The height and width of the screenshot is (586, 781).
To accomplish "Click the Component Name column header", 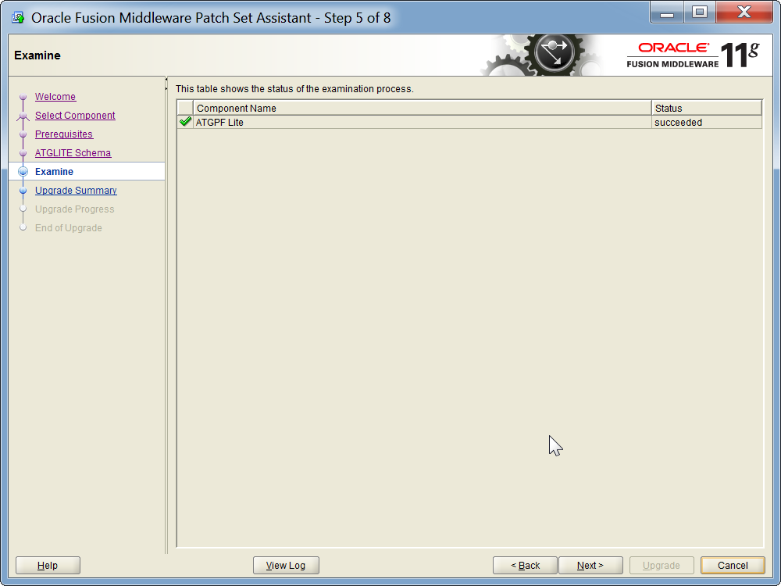I will 423,108.
